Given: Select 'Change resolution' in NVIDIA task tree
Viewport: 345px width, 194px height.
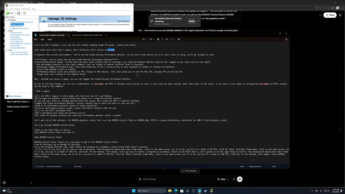Looking at the screenshot, I should pyautogui.click(x=16, y=33).
